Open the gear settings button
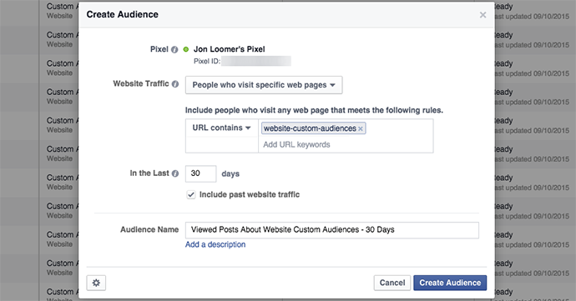 click(x=96, y=283)
